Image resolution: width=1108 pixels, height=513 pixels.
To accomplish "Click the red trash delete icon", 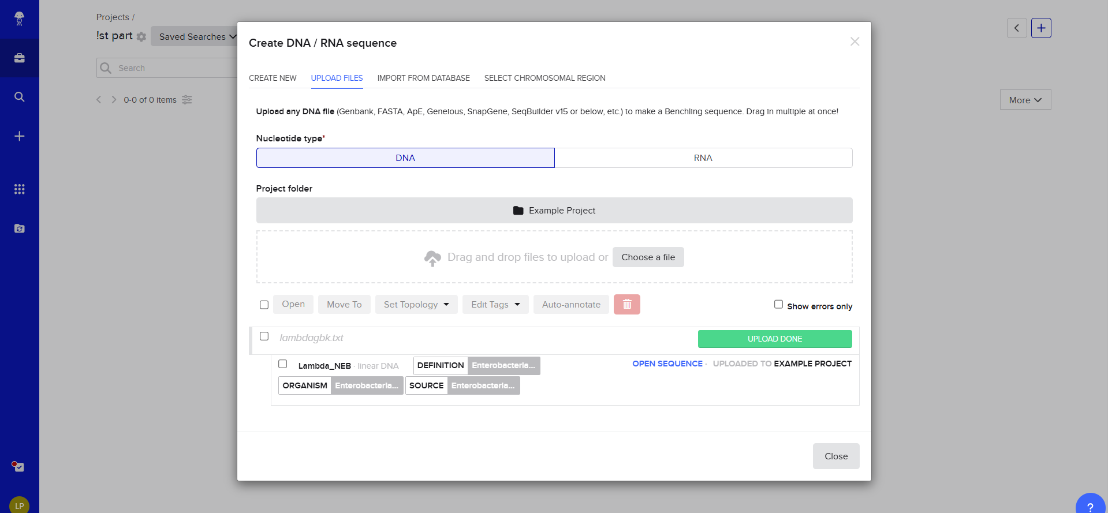I will (626, 304).
